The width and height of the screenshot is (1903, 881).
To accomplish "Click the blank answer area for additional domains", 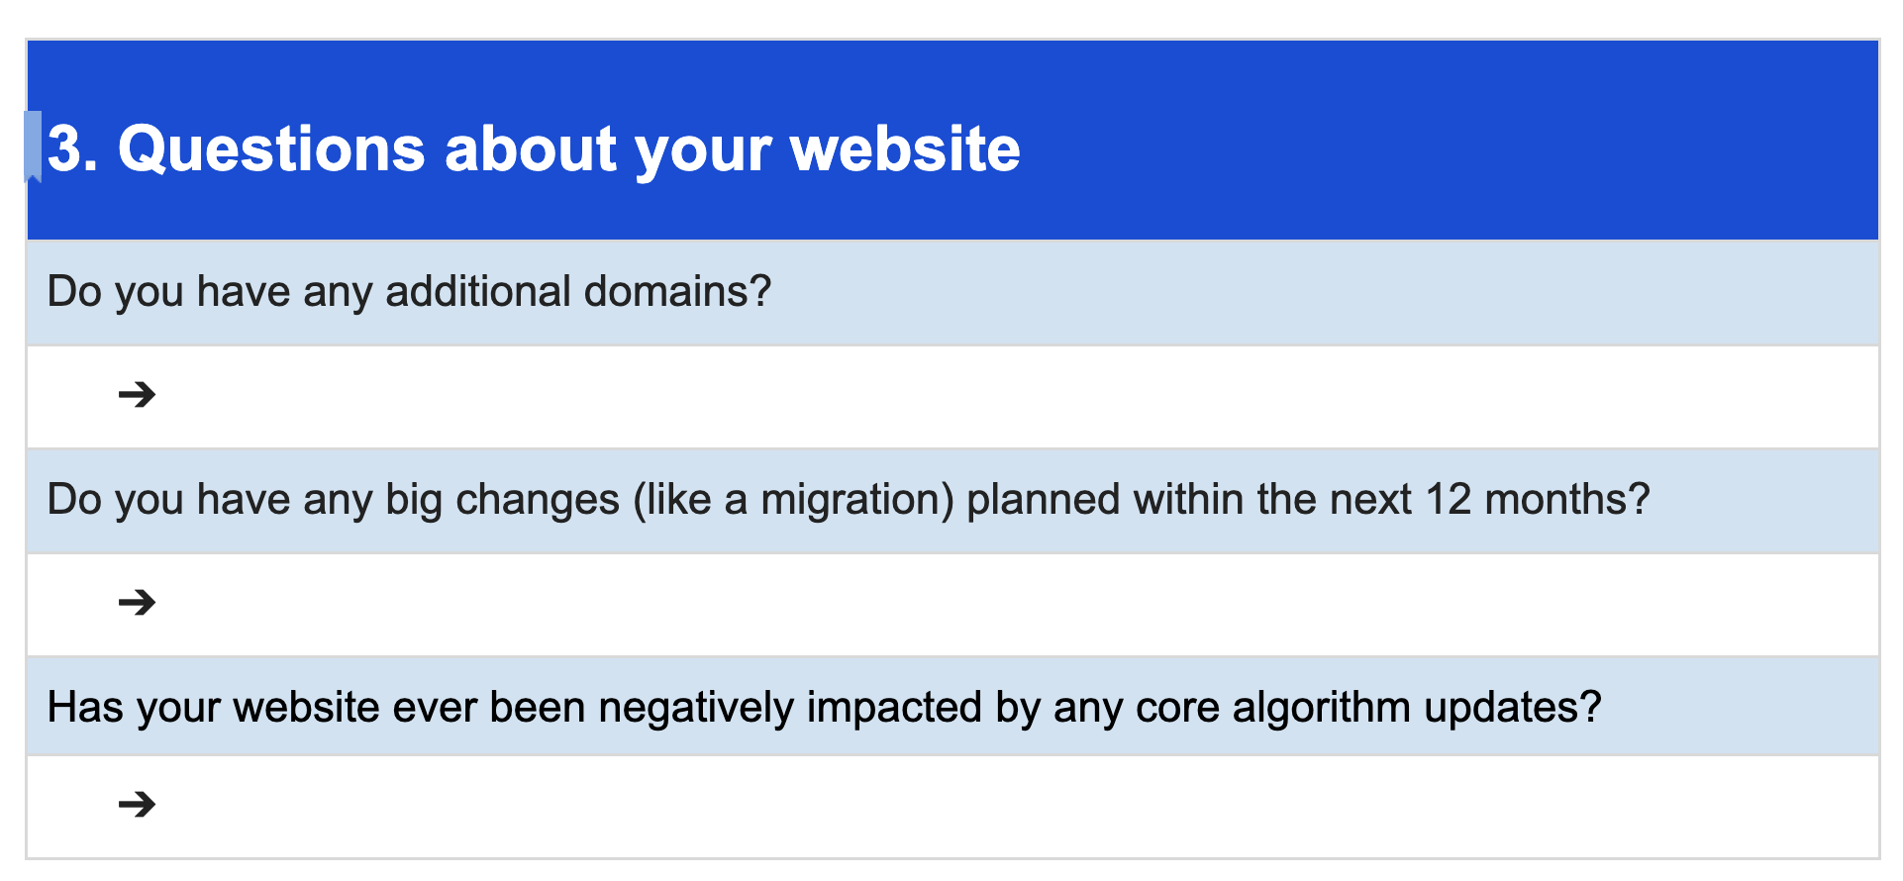I will [x=990, y=396].
